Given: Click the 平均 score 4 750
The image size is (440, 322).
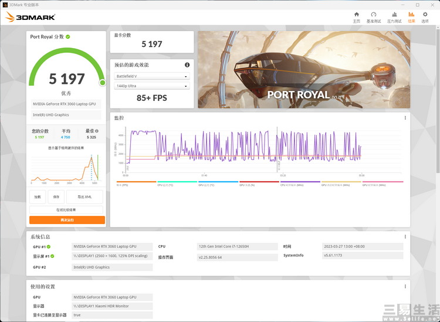Looking at the screenshot, I should tap(66, 137).
